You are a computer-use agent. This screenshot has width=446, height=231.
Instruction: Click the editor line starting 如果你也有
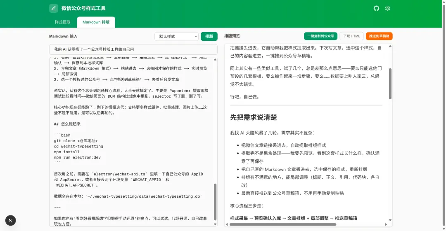pos(130,221)
